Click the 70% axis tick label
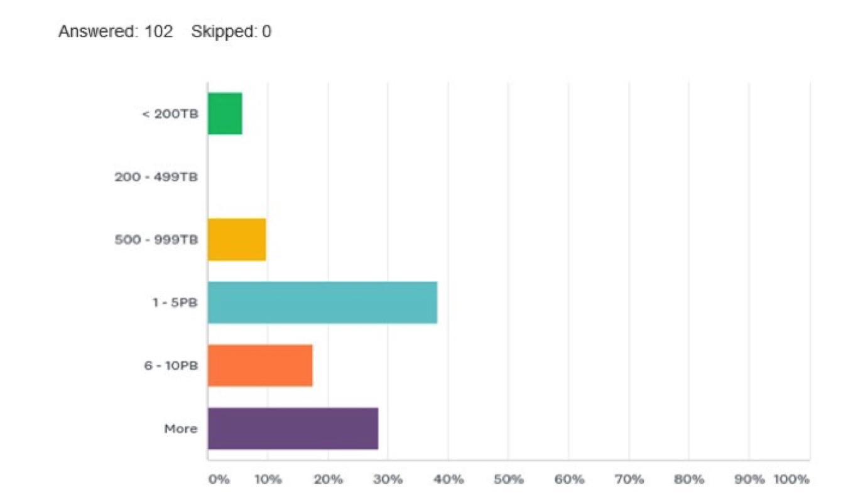Screen dimensions: 853x497 [629, 480]
